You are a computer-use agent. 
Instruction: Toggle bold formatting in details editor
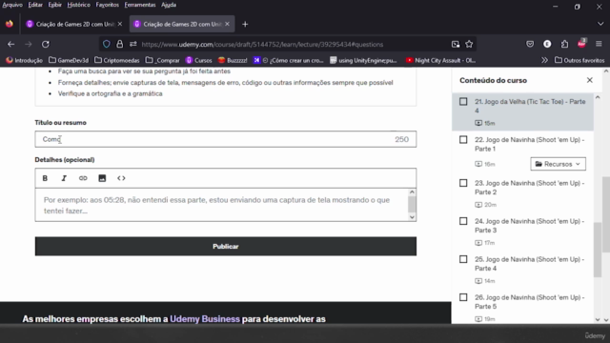[x=45, y=178]
